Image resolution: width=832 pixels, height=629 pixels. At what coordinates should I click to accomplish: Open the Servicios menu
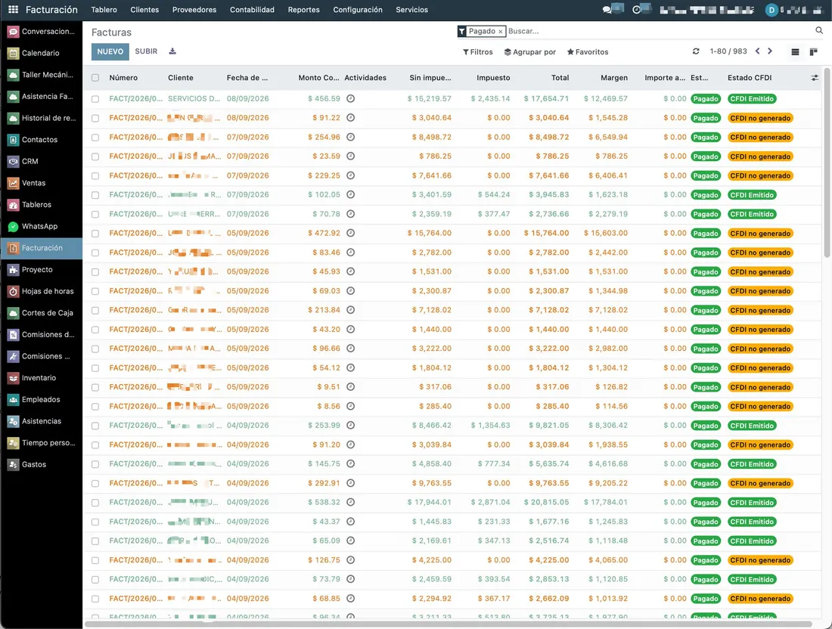411,10
